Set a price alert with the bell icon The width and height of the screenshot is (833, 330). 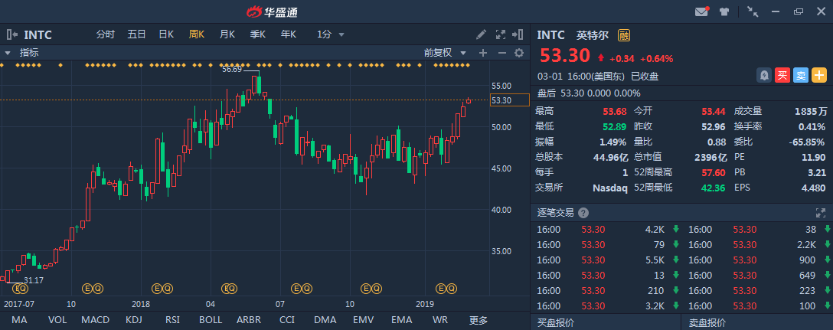coord(763,75)
